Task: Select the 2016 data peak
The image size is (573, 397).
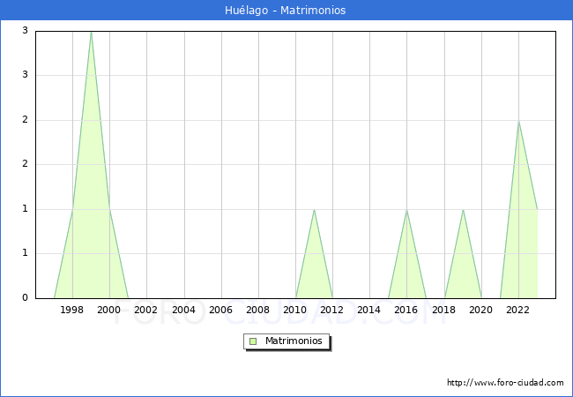Action: pos(406,209)
